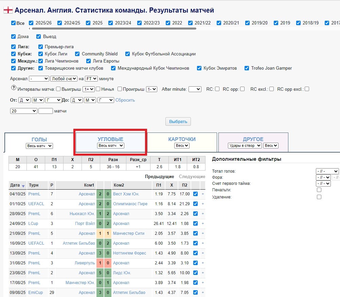Click the question mark help icon
The height and width of the screenshot is (297, 340).
pos(14,88)
